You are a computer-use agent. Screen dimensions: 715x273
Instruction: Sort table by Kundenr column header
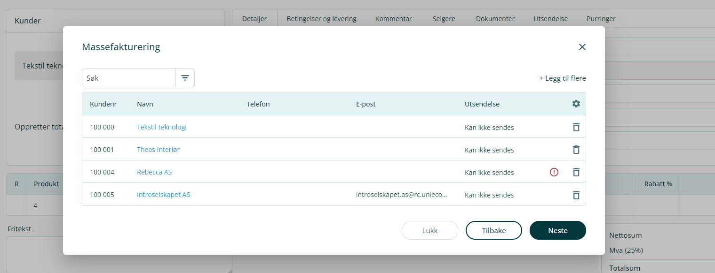pos(103,104)
